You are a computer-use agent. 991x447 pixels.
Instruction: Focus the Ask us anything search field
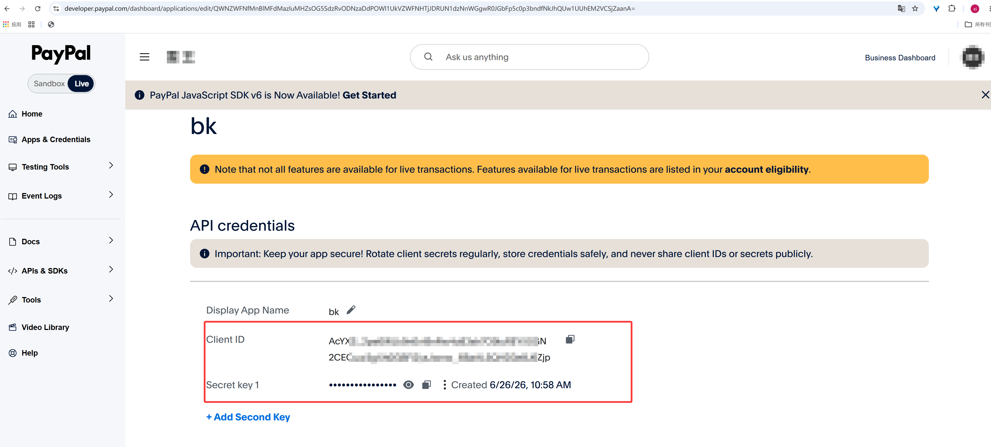[x=529, y=57]
